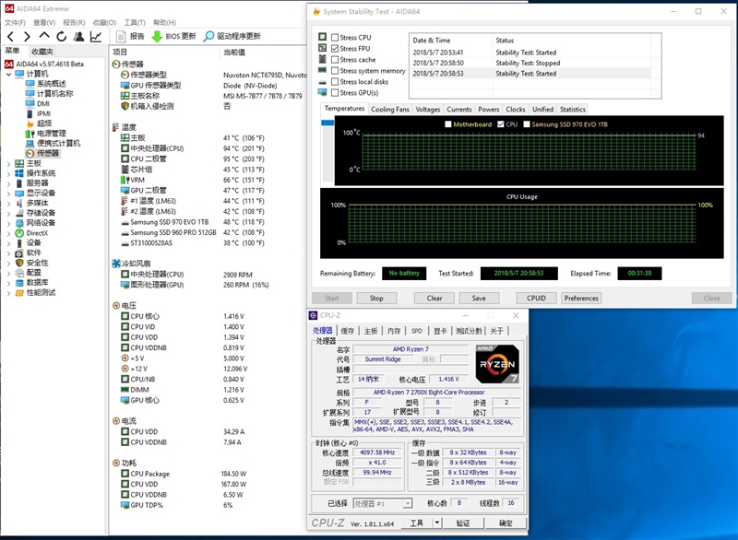
Task: Expand the 存储设备 tree node
Action: click(8, 214)
